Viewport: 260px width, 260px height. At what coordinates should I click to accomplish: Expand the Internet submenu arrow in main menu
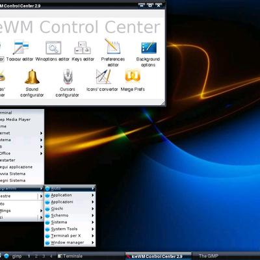click(x=41, y=133)
